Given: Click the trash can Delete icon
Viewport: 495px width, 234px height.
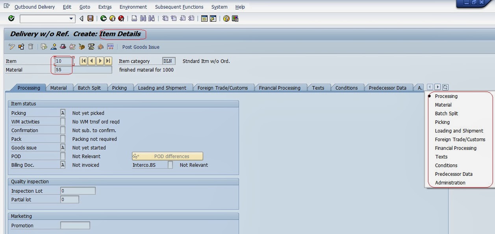Looking at the screenshot, I should 31,47.
